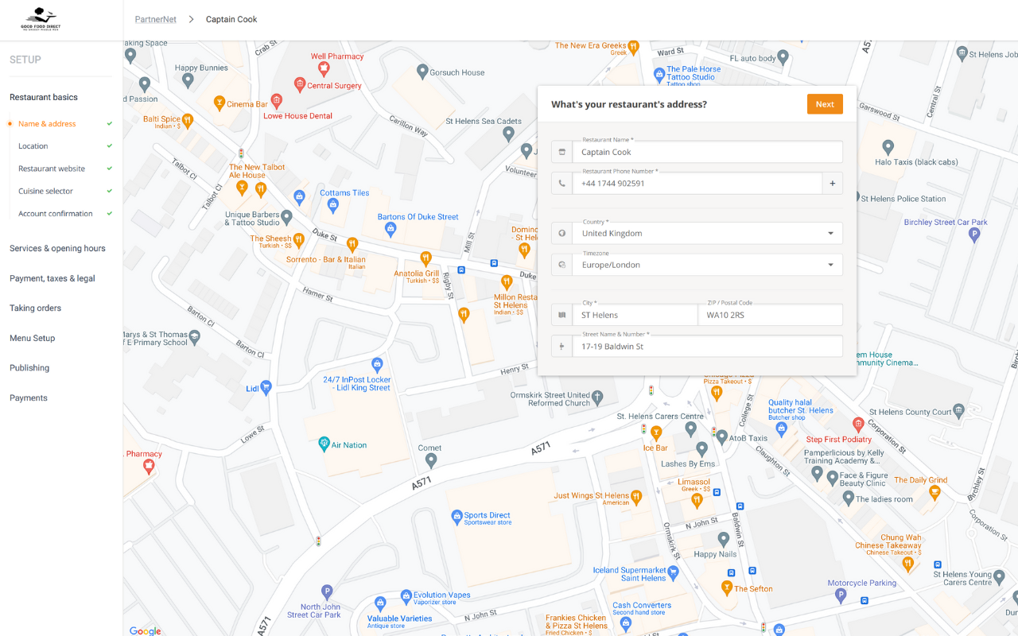Go to Cuisine selector step

[x=45, y=192]
